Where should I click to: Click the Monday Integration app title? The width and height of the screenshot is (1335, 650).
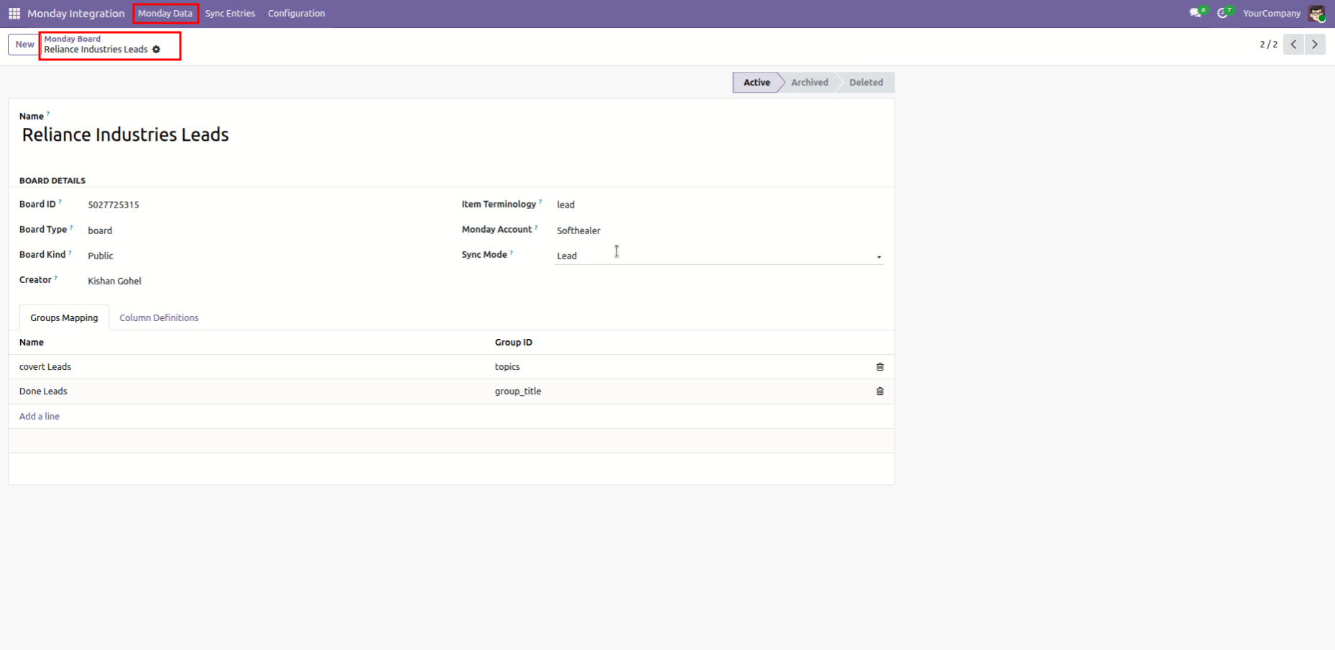75,14
